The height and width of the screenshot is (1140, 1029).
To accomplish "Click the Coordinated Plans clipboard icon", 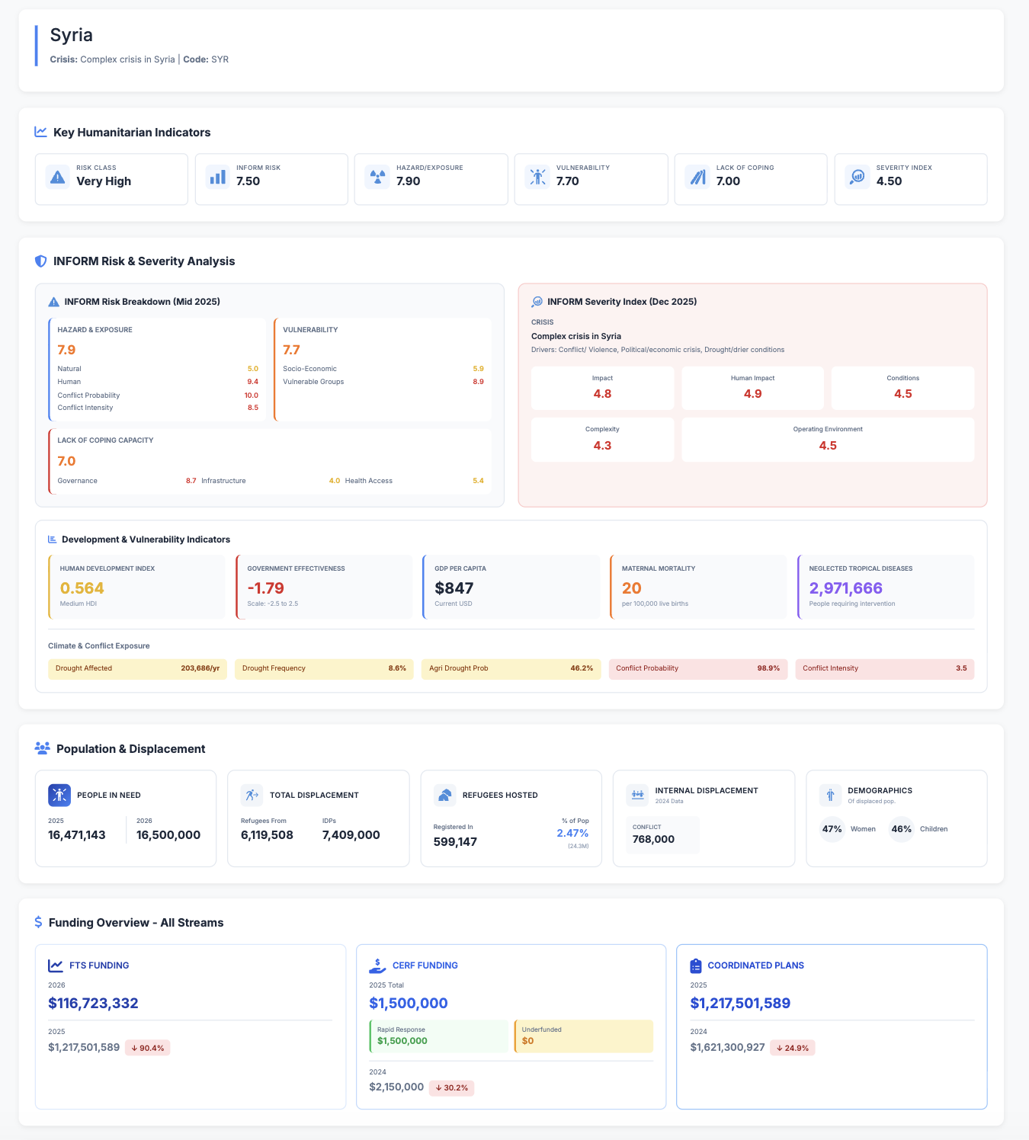I will coord(695,965).
